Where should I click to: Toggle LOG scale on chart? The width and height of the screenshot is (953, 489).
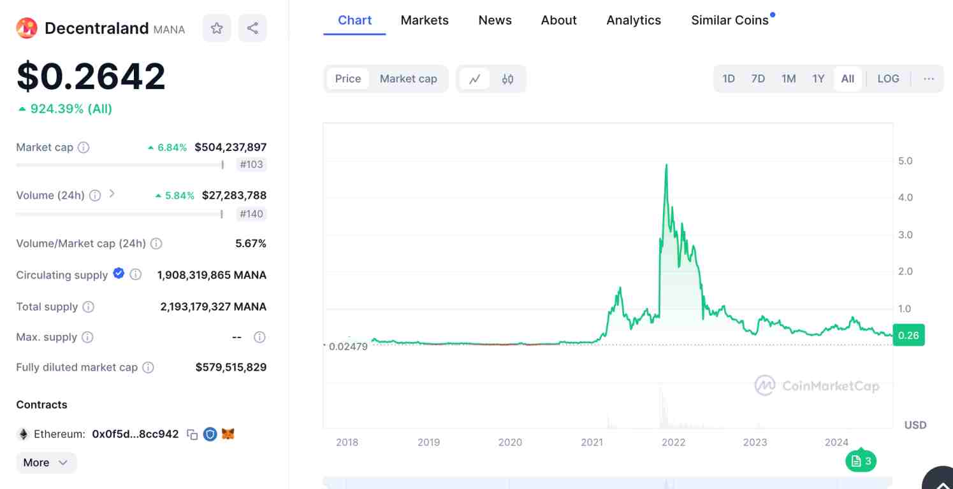888,79
